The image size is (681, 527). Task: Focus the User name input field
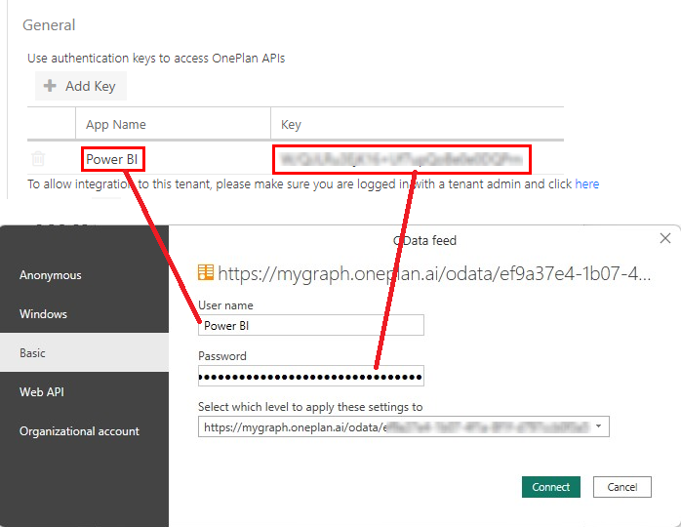pyautogui.click(x=311, y=325)
